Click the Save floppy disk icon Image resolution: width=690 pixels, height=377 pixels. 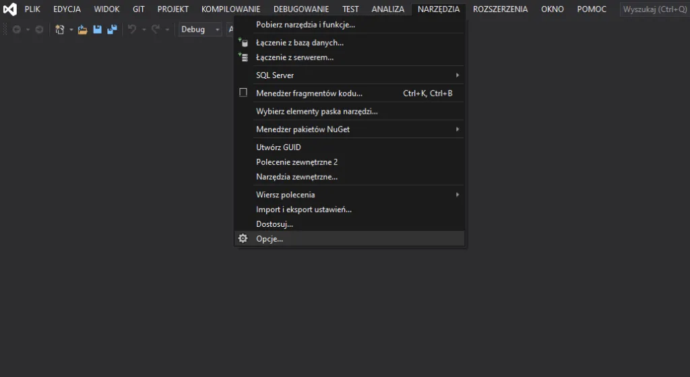pyautogui.click(x=97, y=30)
